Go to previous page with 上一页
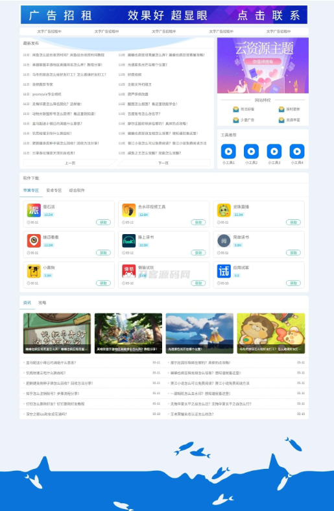Image resolution: width=334 pixels, height=511 pixels. coord(70,163)
